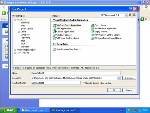
Task: Select the Office tree item label
Action: pyautogui.click(x=23, y=32)
